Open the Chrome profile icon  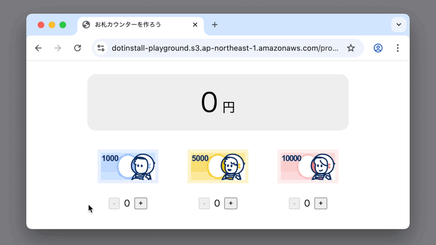pos(378,48)
